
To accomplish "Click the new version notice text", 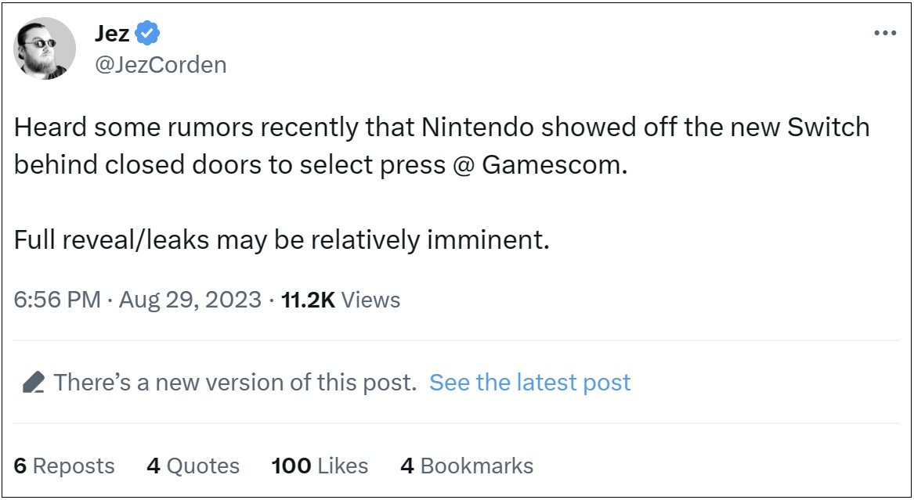I will click(235, 383).
